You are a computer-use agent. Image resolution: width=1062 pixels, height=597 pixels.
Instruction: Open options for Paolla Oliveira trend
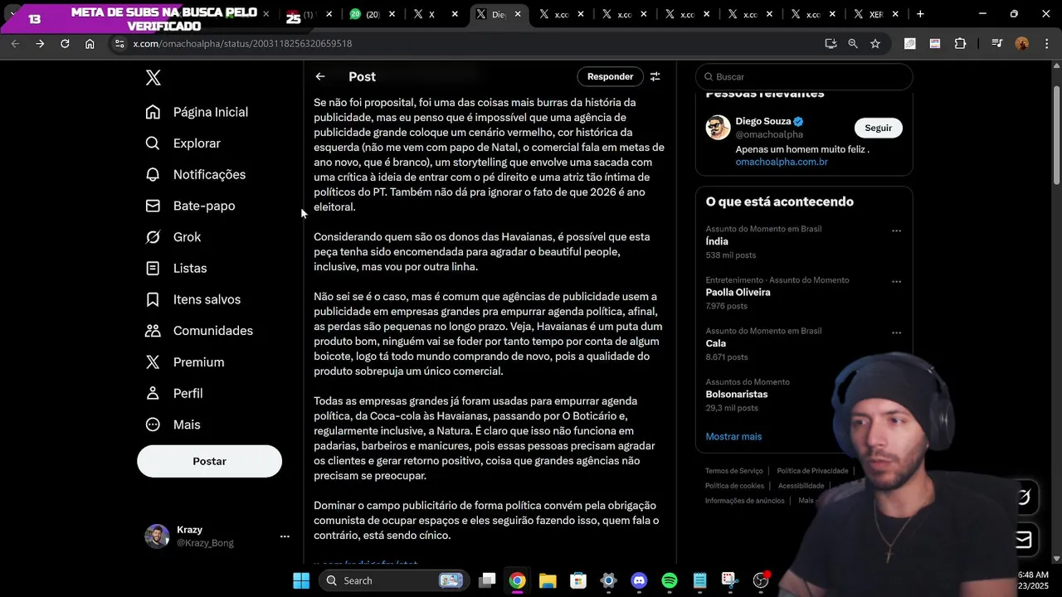[896, 282]
